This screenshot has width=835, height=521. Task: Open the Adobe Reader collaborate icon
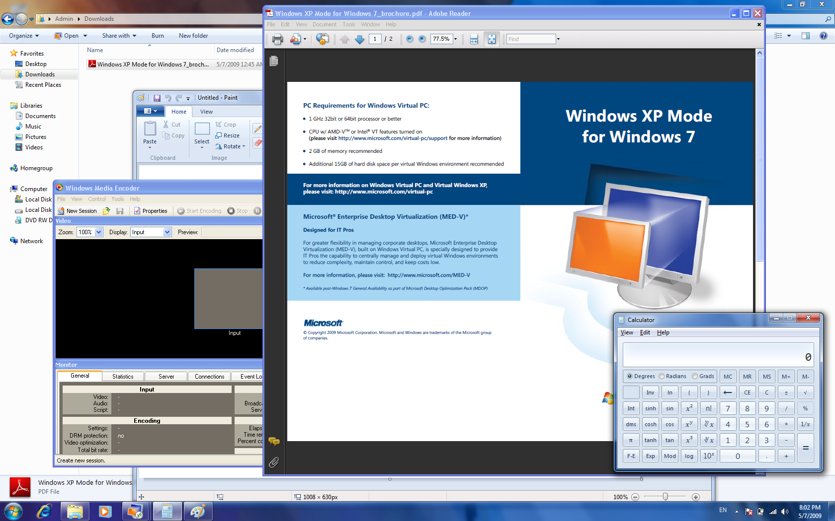(x=295, y=39)
